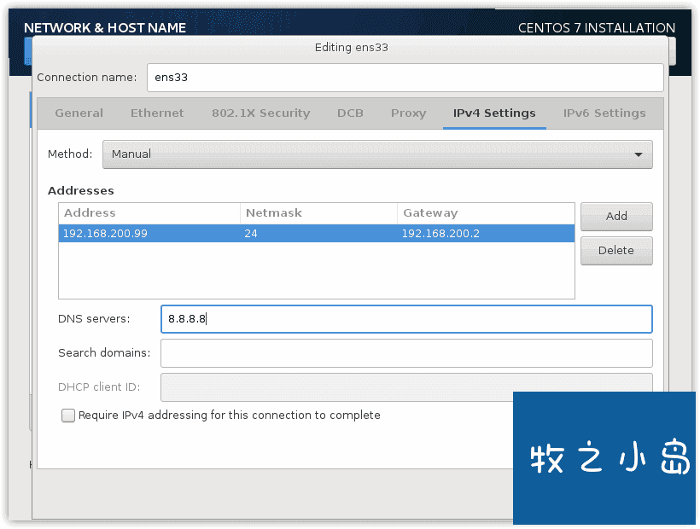This screenshot has width=700, height=529.
Task: Select the 802.1X Security tab
Action: [x=260, y=113]
